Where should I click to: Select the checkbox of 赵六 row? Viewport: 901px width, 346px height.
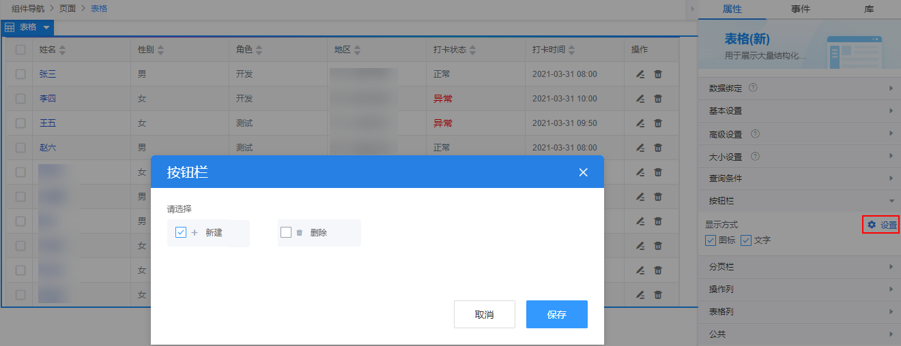(20, 148)
